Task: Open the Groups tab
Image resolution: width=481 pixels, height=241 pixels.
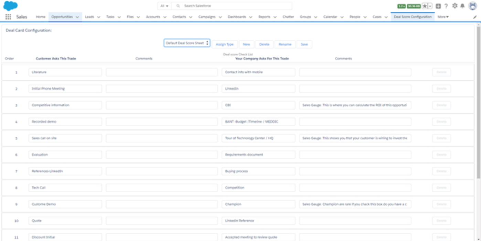Action: (x=305, y=17)
